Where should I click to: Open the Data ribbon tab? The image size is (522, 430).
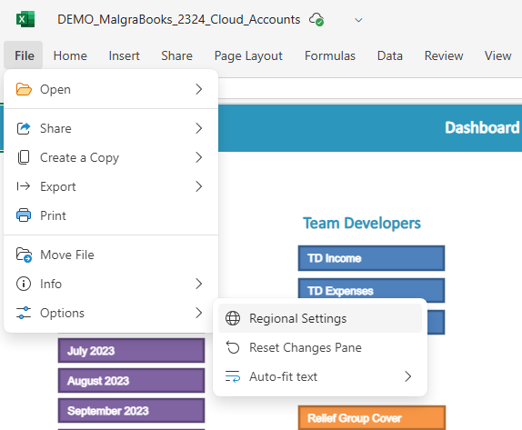[390, 55]
